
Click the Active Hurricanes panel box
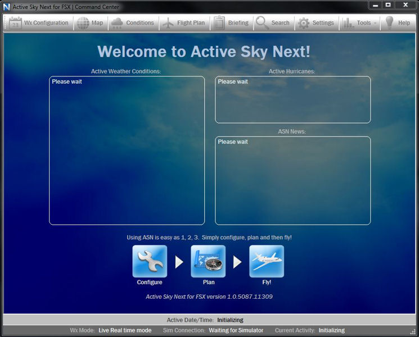(293, 100)
